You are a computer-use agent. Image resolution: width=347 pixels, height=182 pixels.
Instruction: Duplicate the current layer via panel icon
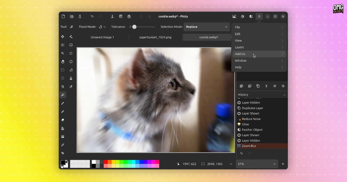point(258,86)
